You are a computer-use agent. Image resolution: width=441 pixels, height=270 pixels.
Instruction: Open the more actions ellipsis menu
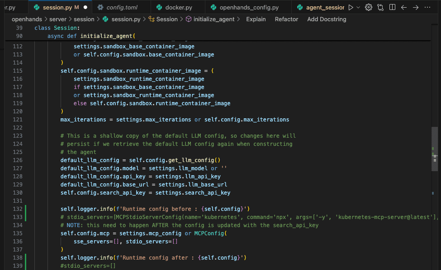427,8
